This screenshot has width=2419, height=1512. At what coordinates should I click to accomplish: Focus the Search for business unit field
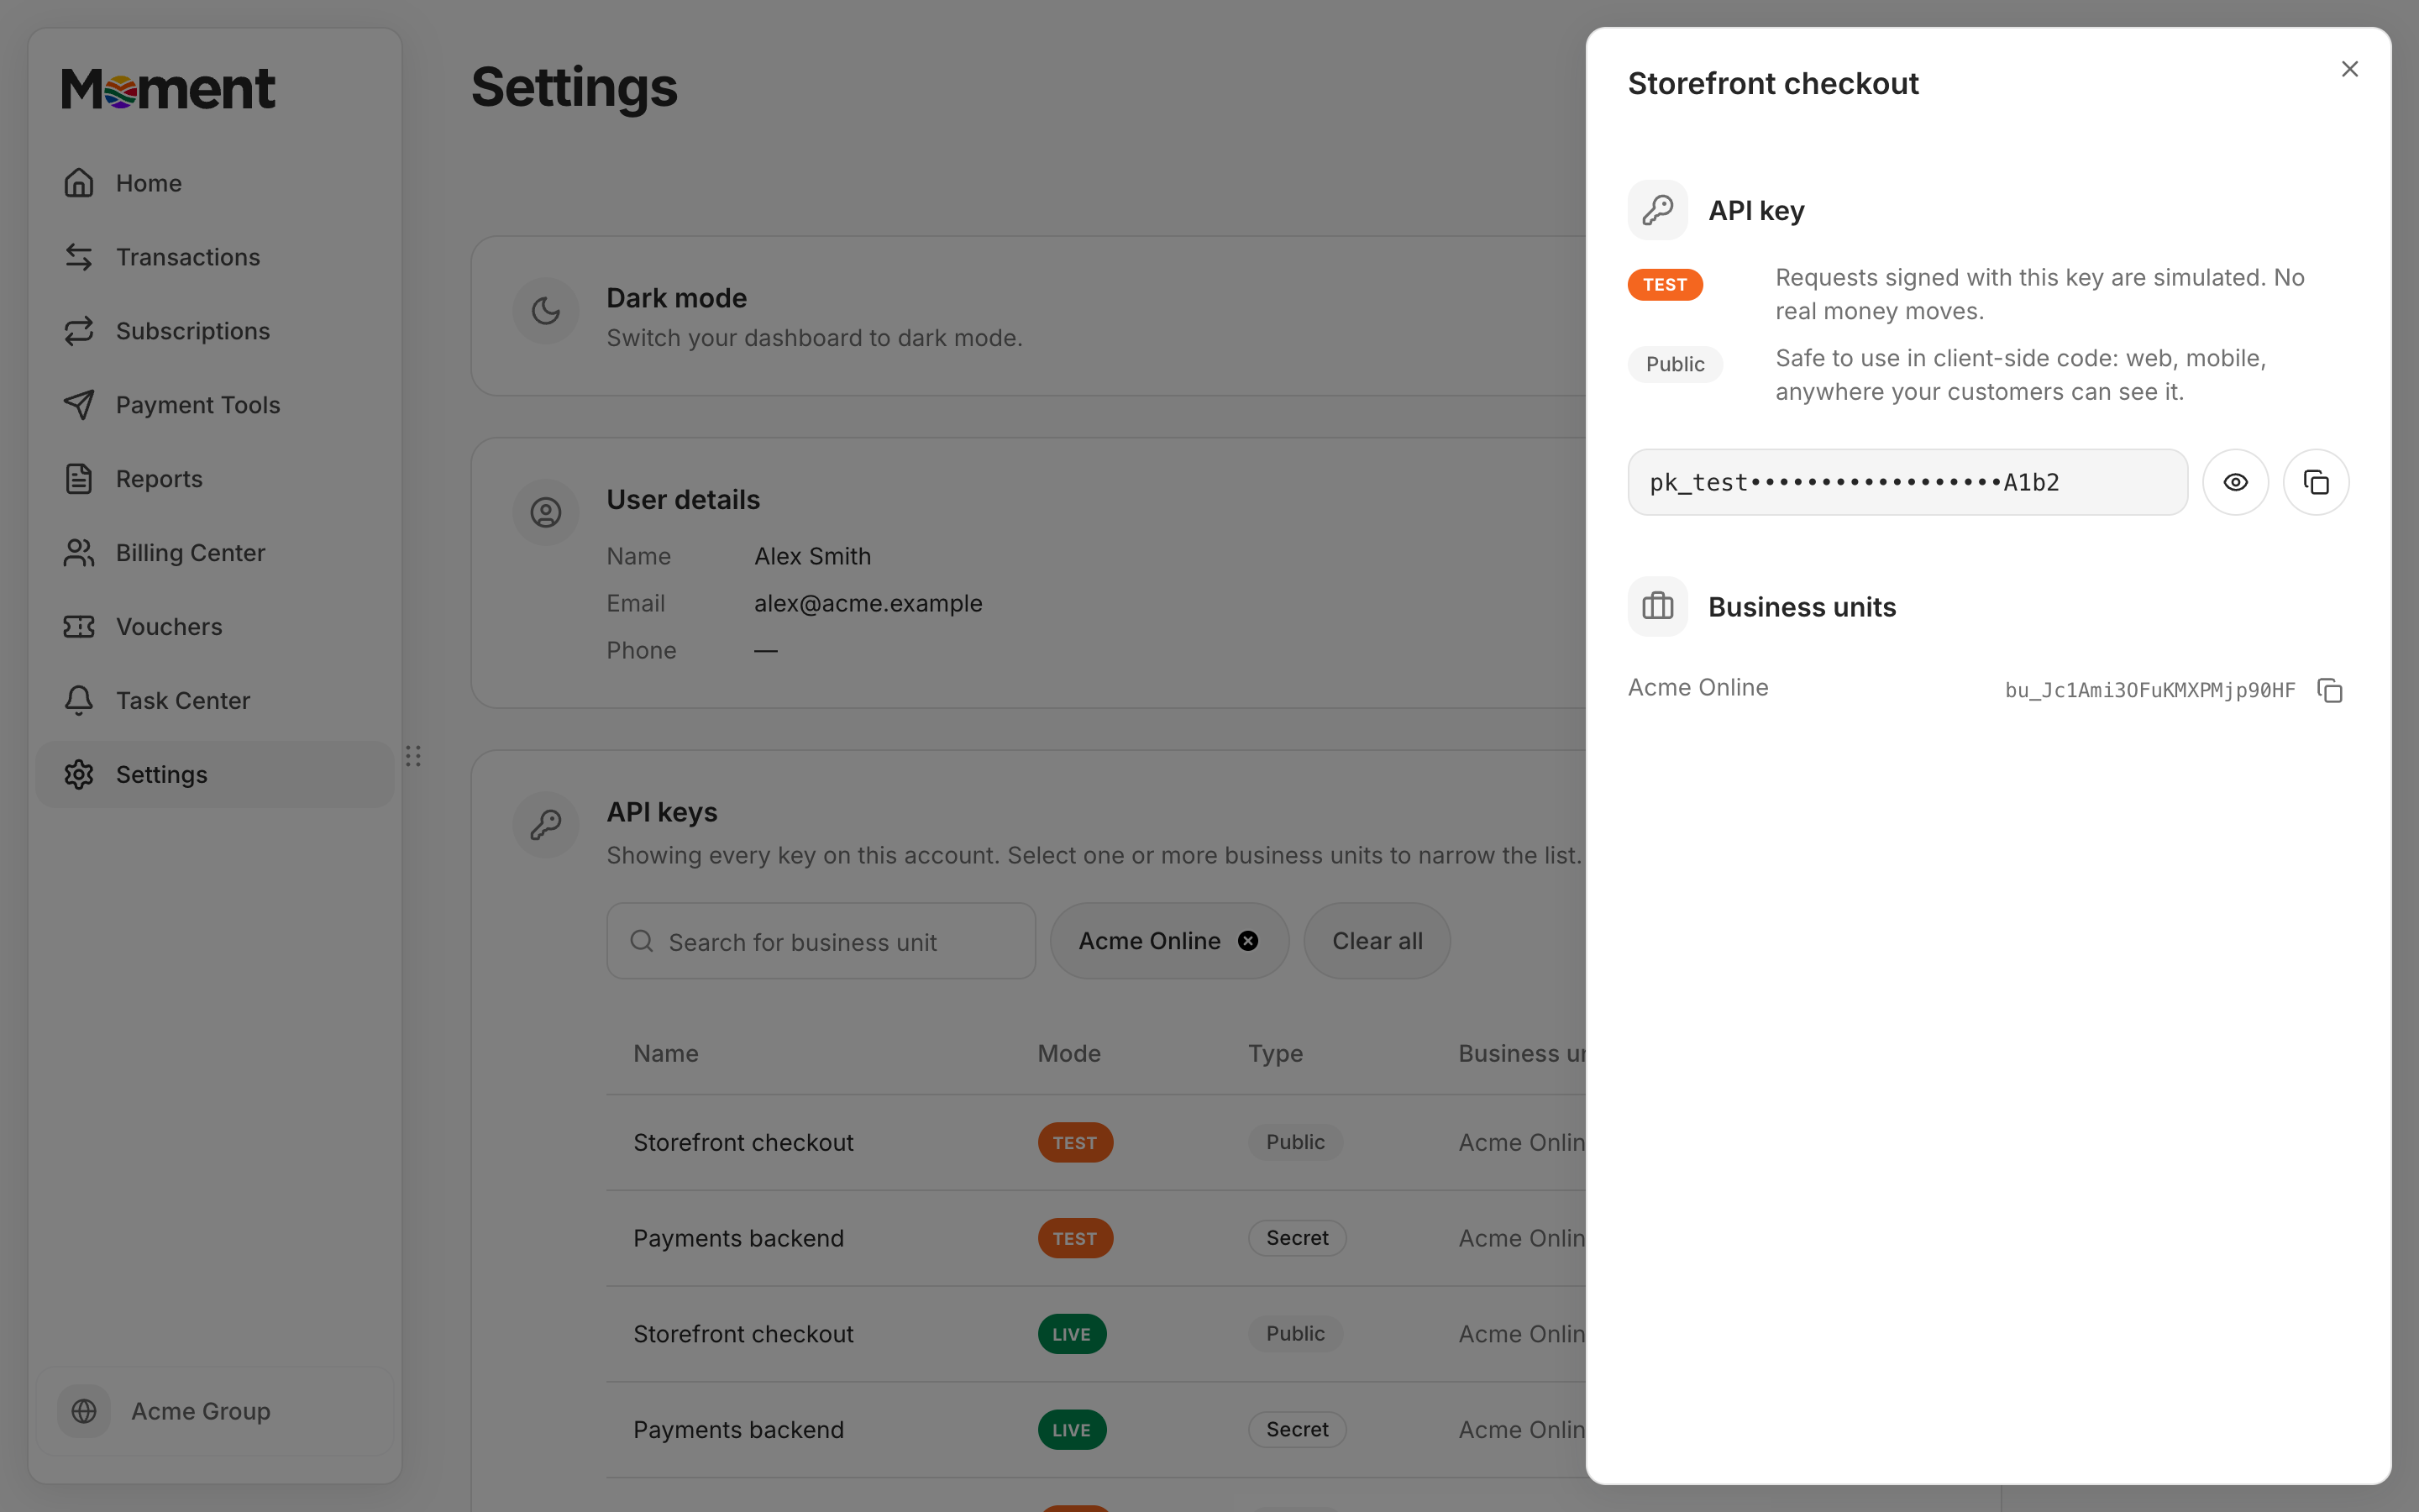pos(821,941)
